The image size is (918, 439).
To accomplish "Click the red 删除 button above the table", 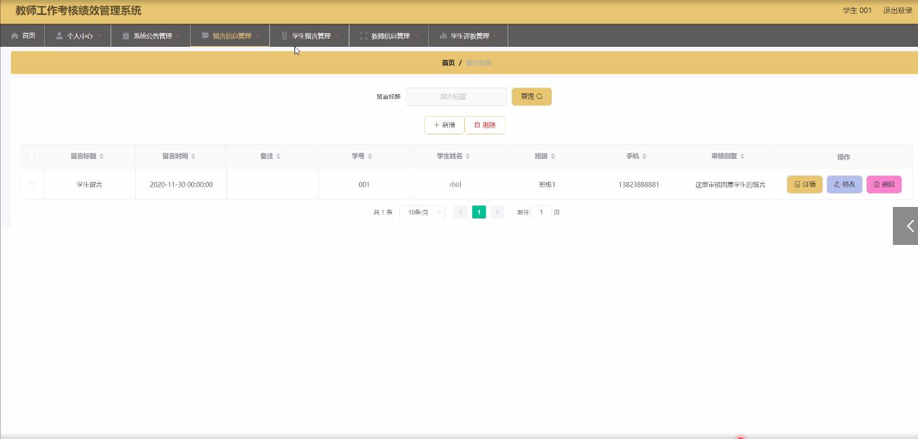I will coord(484,125).
